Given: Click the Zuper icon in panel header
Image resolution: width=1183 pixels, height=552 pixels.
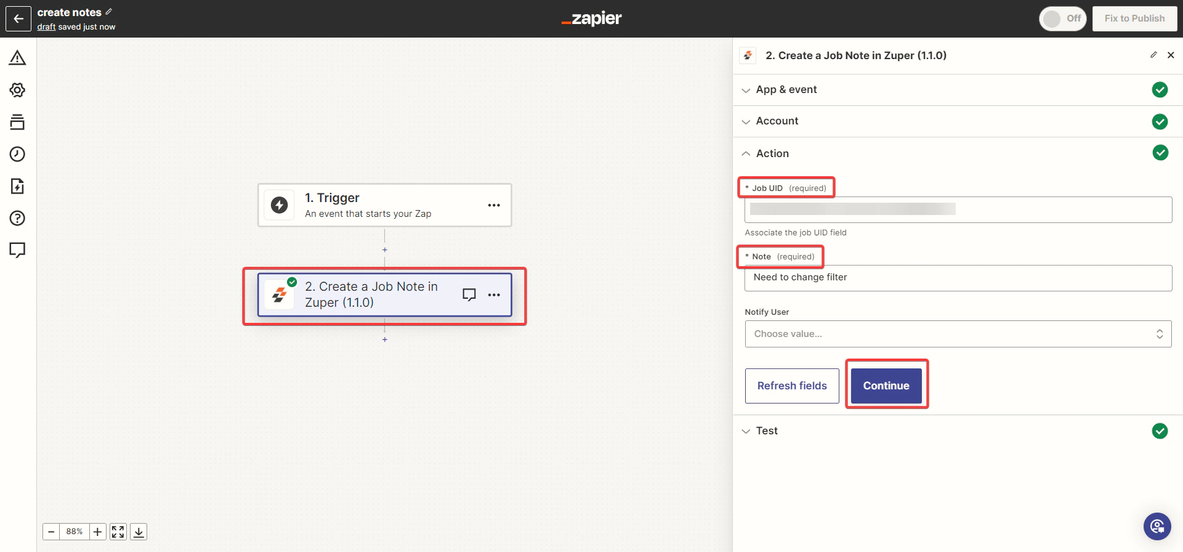Looking at the screenshot, I should pos(748,55).
